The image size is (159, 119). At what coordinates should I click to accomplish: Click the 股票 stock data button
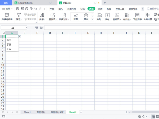76,17
